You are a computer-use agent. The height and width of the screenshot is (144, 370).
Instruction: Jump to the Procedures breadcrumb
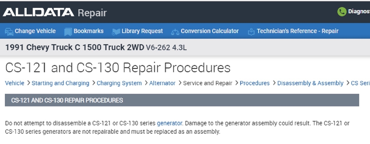pos(255,83)
